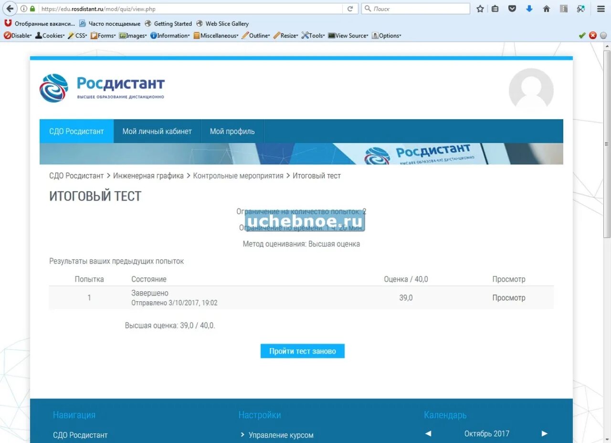Go to next month in calendar
Screen dimensions: 611x443
[544, 433]
